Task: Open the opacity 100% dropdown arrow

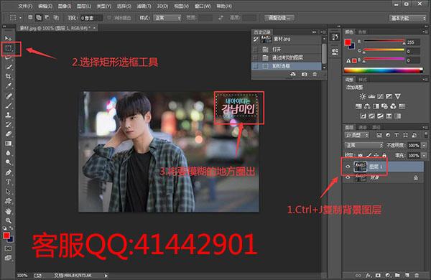Action: pos(424,145)
